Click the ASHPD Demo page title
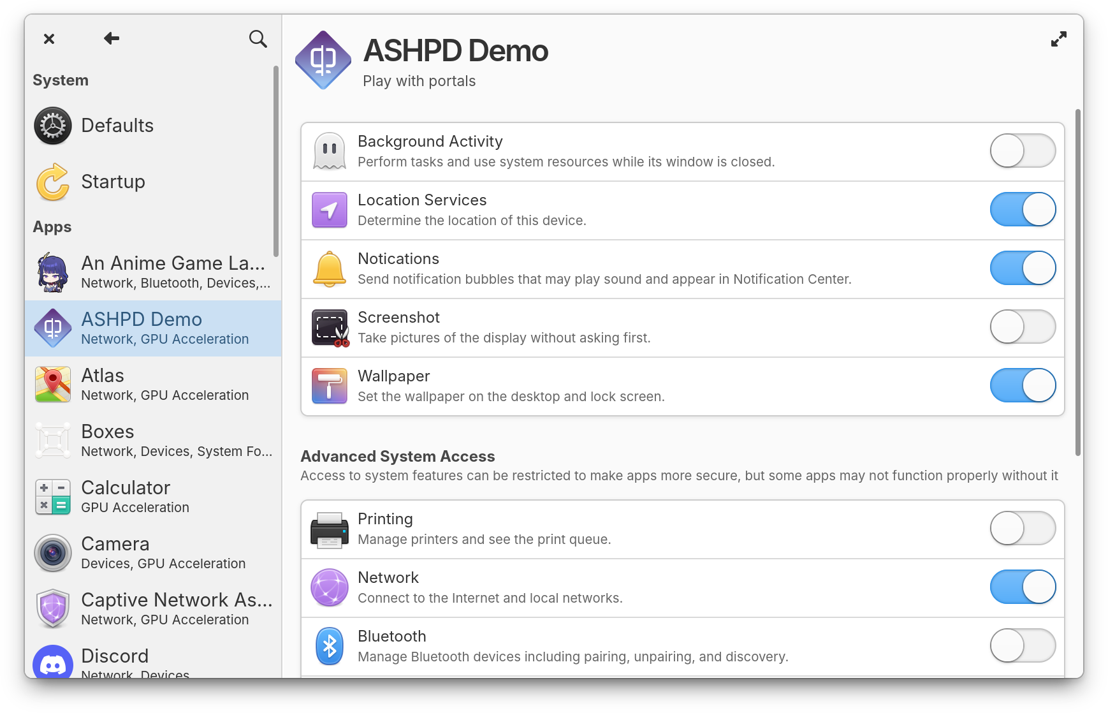 455,51
